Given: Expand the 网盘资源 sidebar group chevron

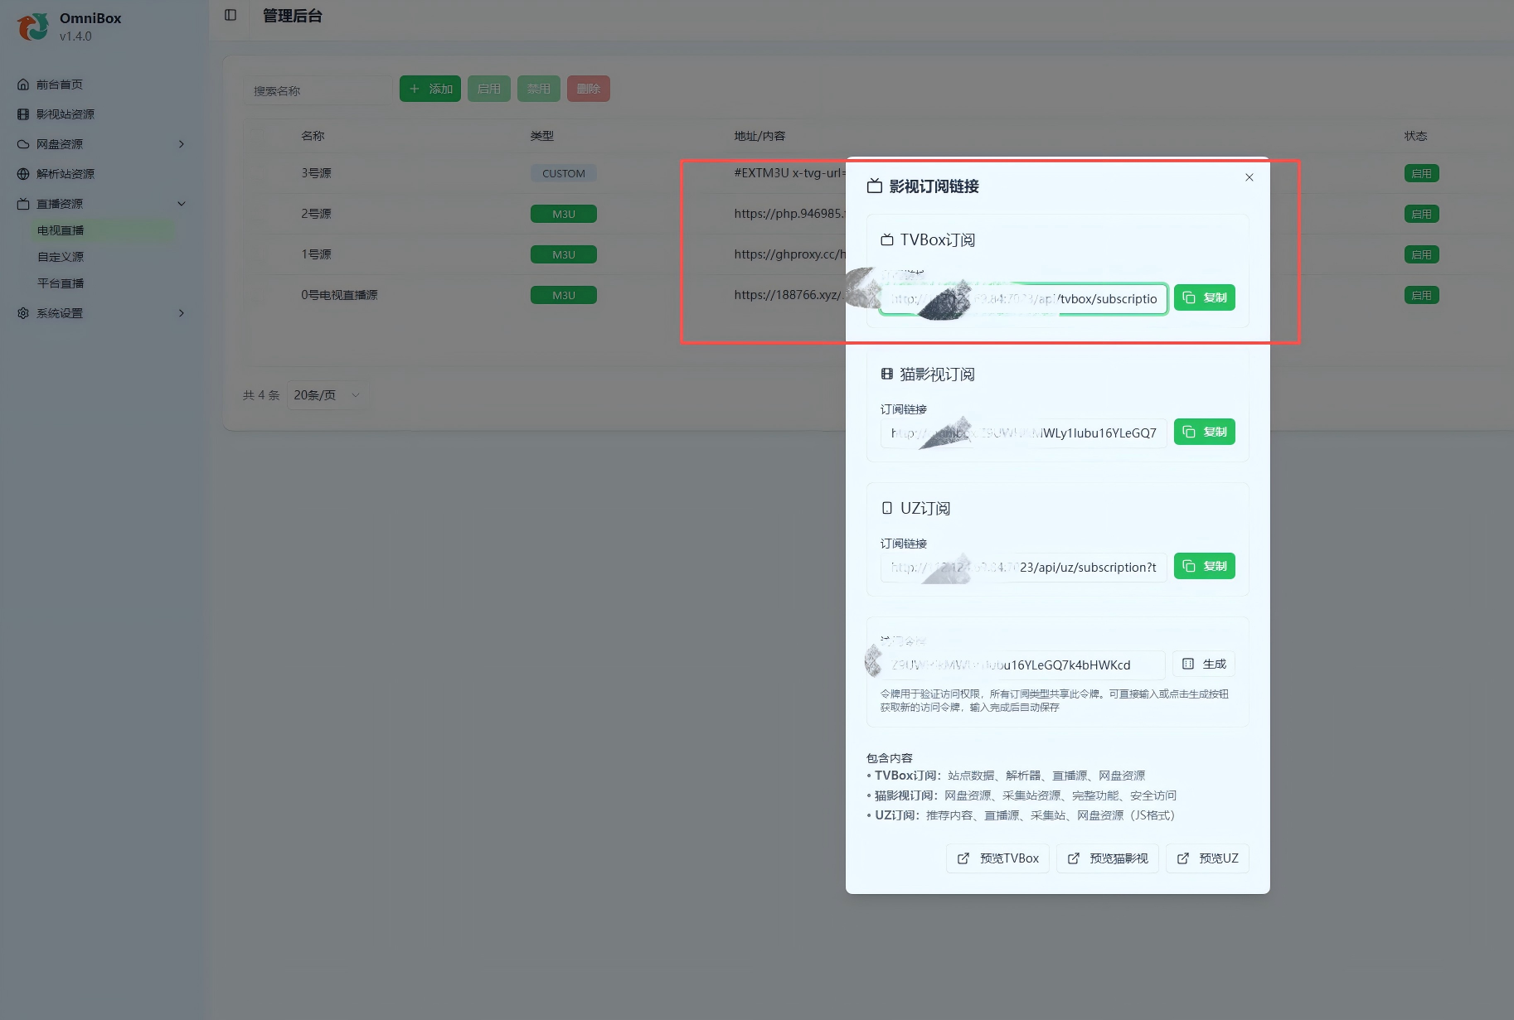Looking at the screenshot, I should [182, 144].
